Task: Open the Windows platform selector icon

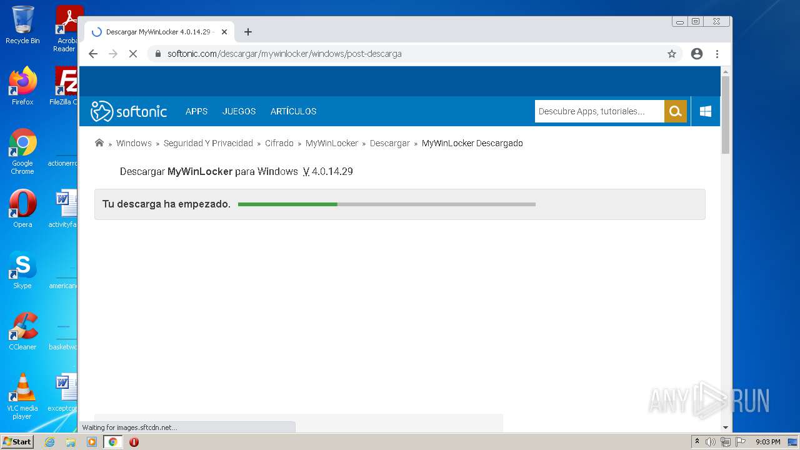Action: 706,111
